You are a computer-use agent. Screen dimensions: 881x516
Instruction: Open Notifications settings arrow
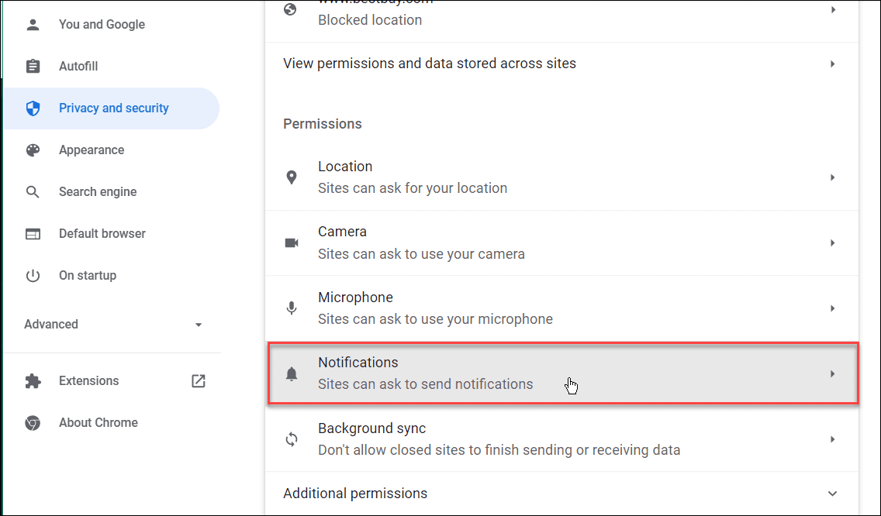click(x=833, y=374)
